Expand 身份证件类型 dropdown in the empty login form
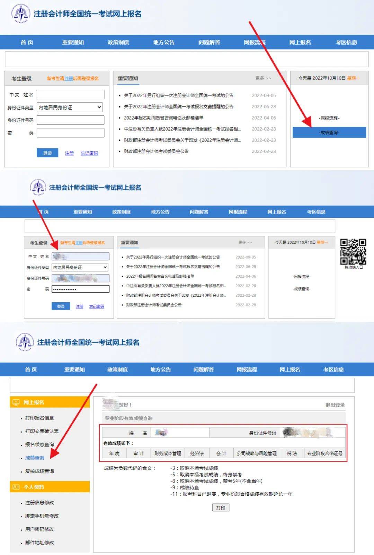 pos(70,107)
